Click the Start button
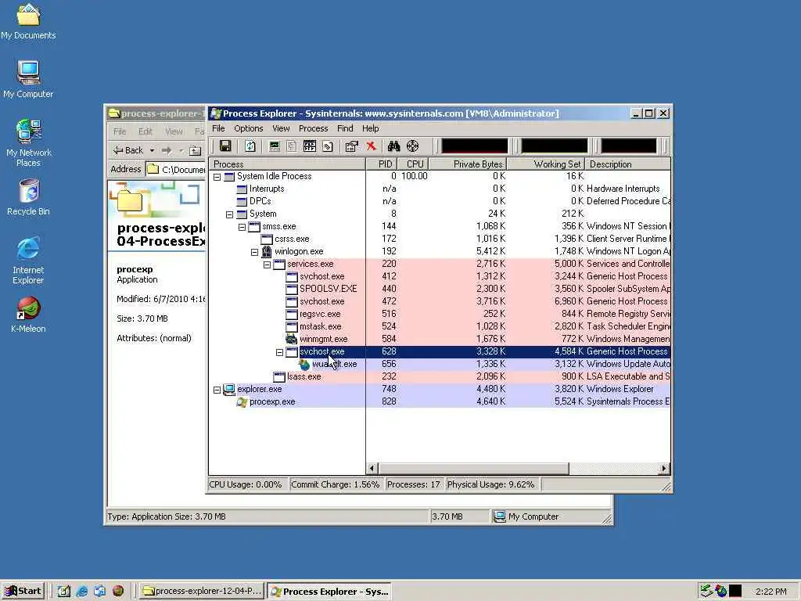 click(23, 591)
